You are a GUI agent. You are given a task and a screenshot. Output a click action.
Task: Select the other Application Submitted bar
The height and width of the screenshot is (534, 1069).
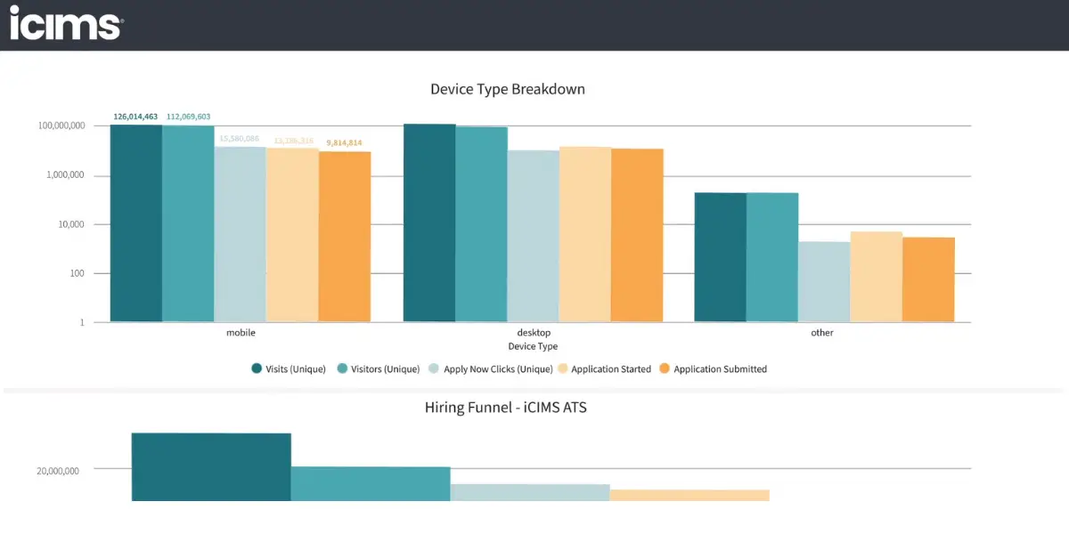pos(928,279)
